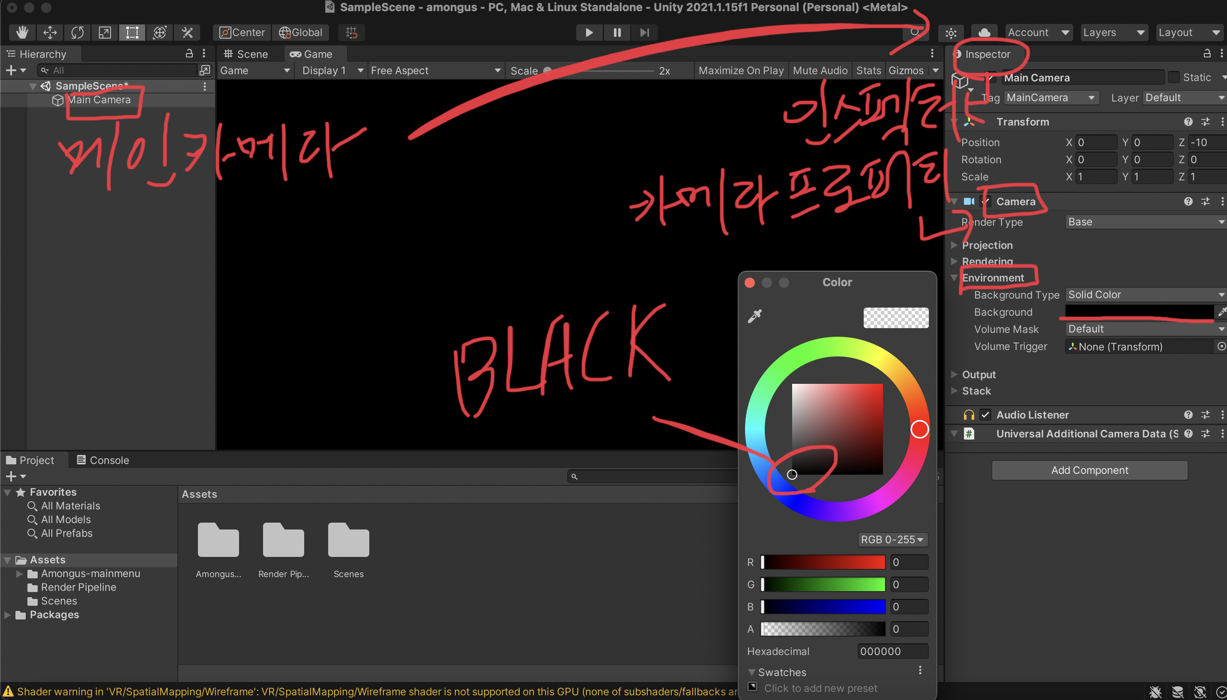Click the Pause button
The width and height of the screenshot is (1227, 700).
(617, 32)
